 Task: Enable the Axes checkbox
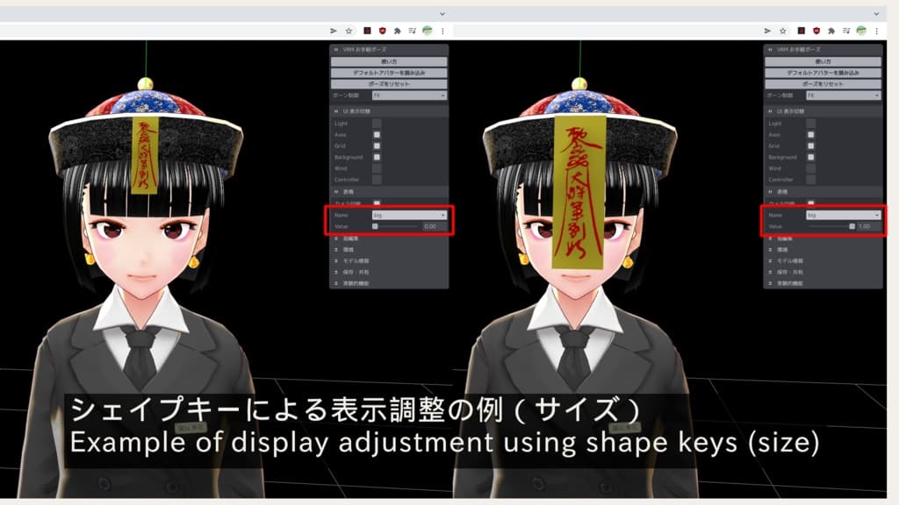point(377,133)
